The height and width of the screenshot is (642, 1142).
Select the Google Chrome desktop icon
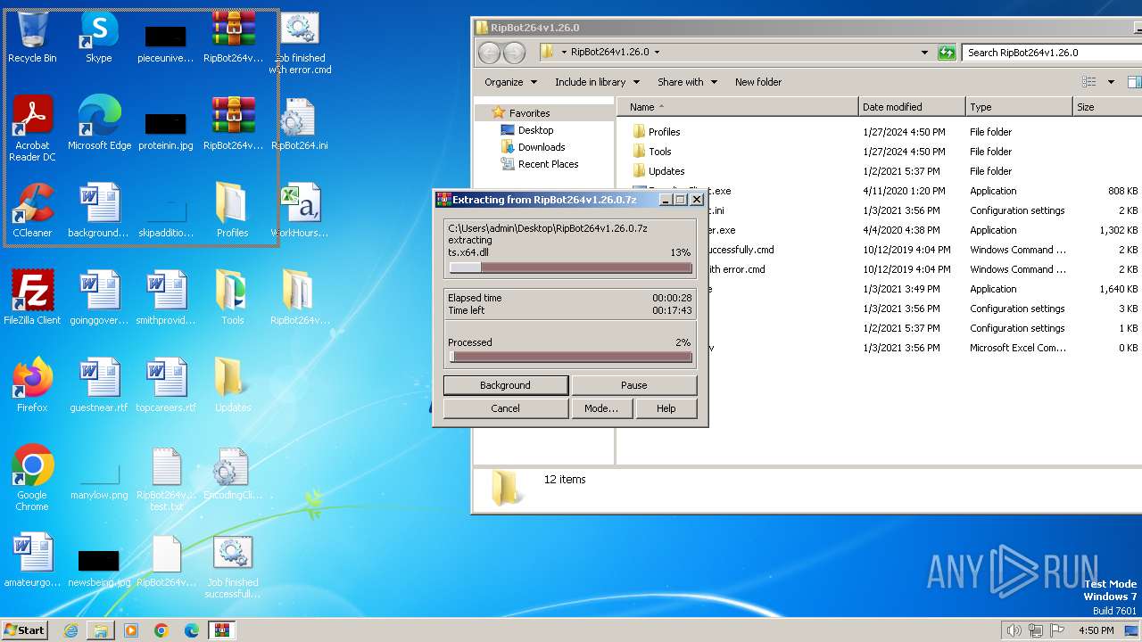(x=32, y=478)
